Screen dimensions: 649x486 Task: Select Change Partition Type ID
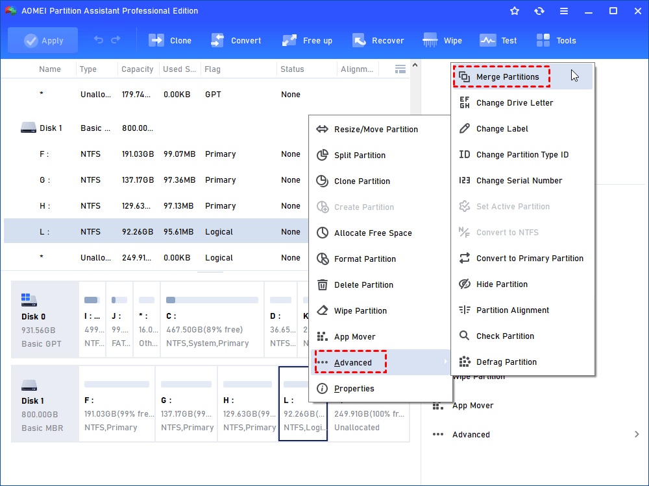pos(522,155)
